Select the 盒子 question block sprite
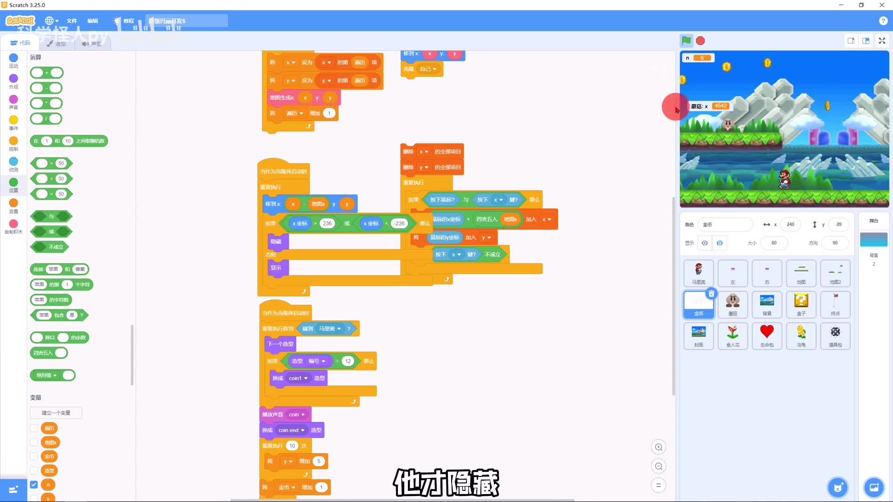The image size is (893, 502). [x=801, y=304]
